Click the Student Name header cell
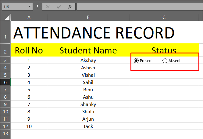203x139 pixels. tap(88, 50)
